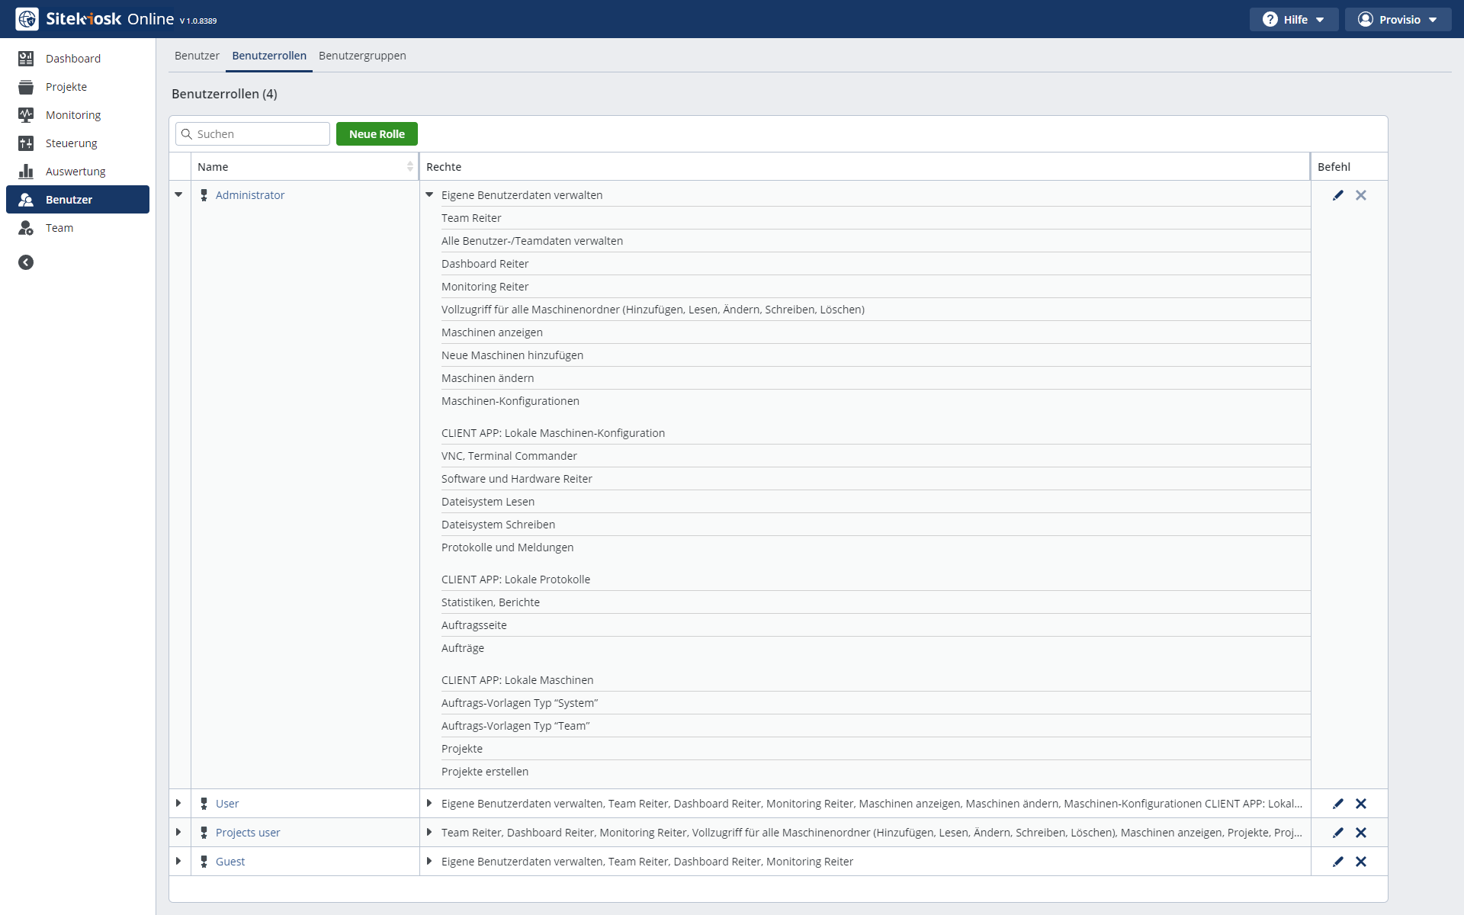Switch to the Benutzergruppen tab
Screen dimensions: 1464x915
coord(362,56)
